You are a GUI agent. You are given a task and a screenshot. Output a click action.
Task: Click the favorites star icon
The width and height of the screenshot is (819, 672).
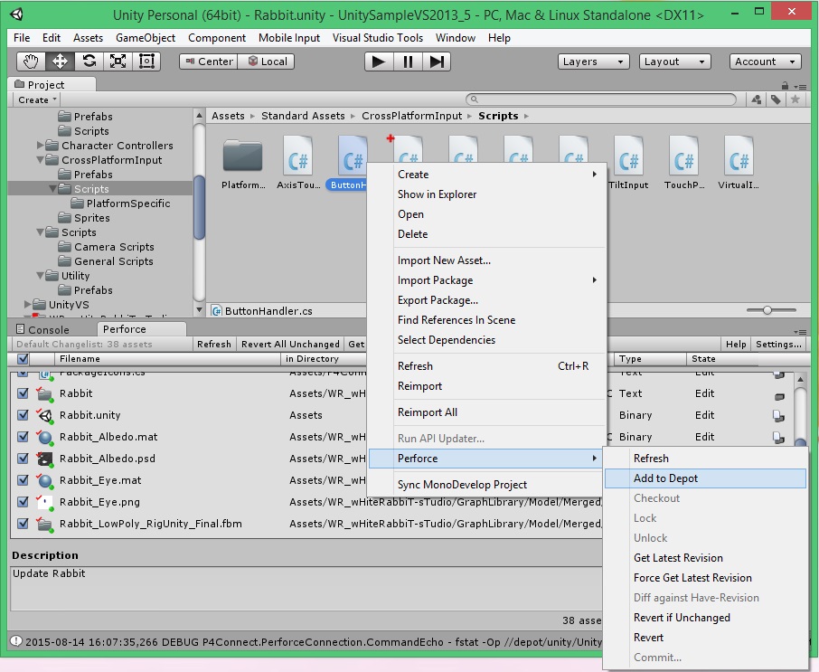coord(795,99)
